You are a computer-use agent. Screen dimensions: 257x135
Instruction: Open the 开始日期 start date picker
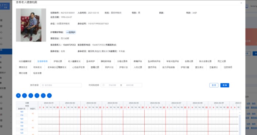(x=112, y=85)
